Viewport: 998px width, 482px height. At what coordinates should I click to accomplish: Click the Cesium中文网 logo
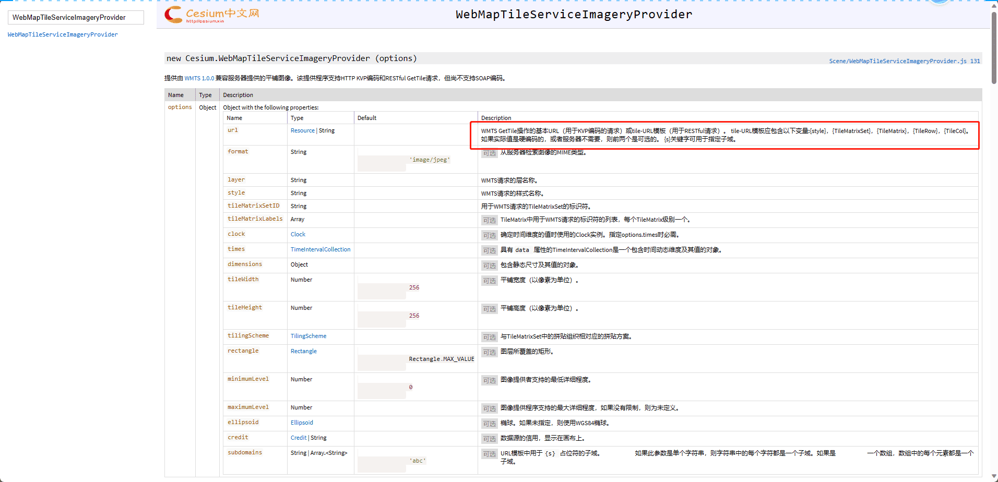click(212, 15)
